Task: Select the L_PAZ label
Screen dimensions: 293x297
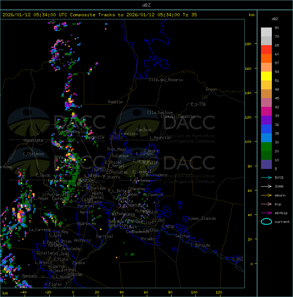Action: [x=238, y=259]
